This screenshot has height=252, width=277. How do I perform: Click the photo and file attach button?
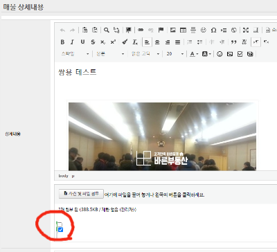pos(81,194)
